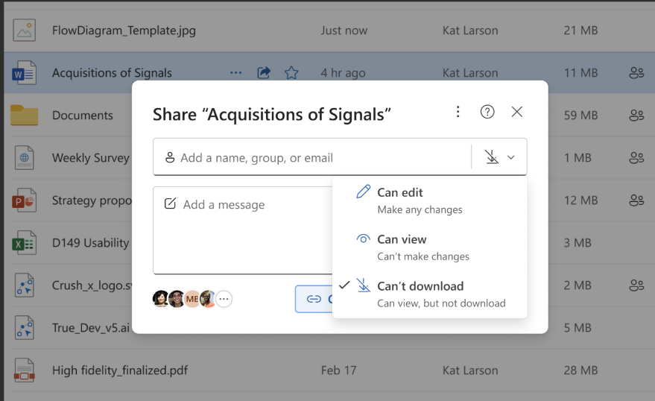Click the PowerPoint icon for Strategy proposal

pos(25,200)
